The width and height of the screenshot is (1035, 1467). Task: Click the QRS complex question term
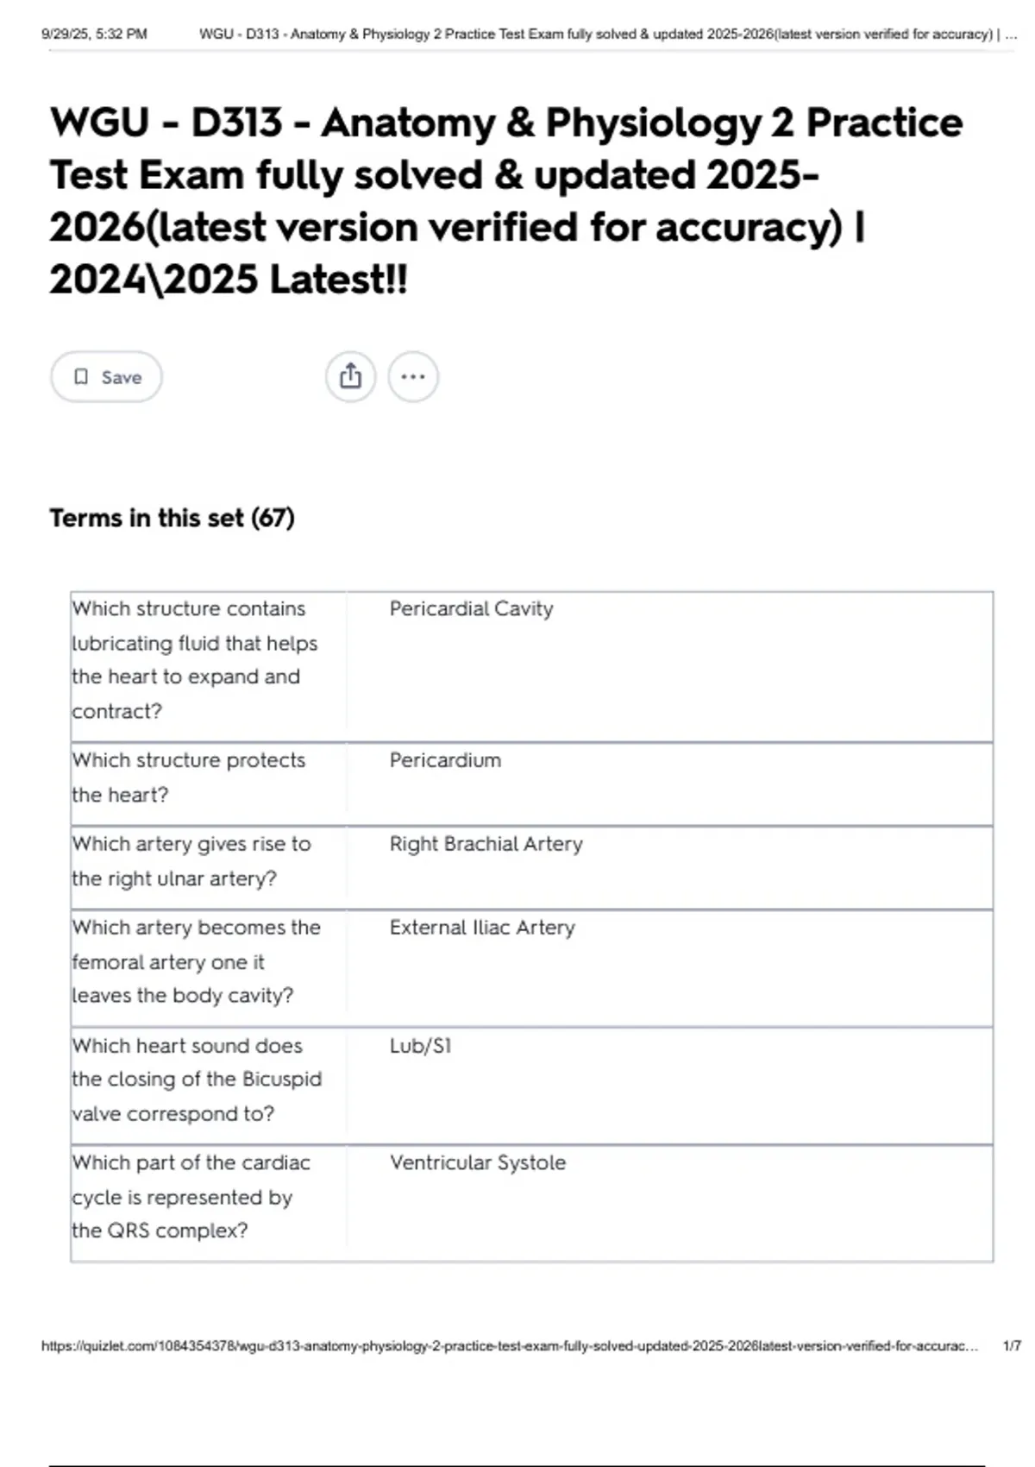click(191, 1196)
